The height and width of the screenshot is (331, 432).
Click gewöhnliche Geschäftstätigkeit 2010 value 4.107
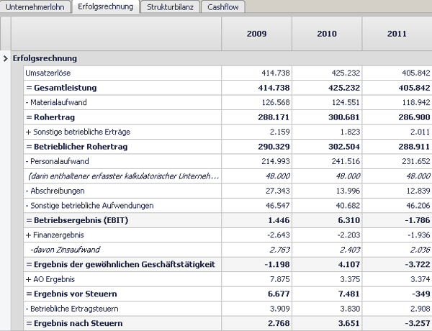pos(348,264)
